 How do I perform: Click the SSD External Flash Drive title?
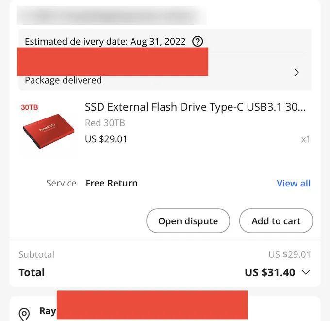point(195,107)
